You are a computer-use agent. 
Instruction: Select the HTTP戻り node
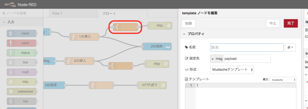click(x=152, y=85)
